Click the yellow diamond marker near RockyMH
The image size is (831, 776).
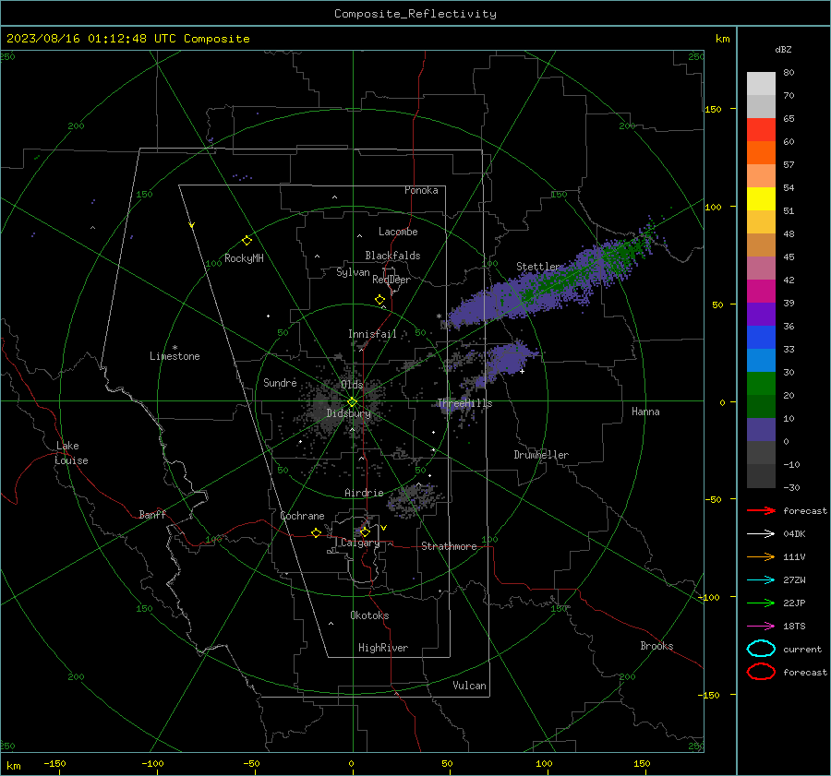[x=247, y=241]
